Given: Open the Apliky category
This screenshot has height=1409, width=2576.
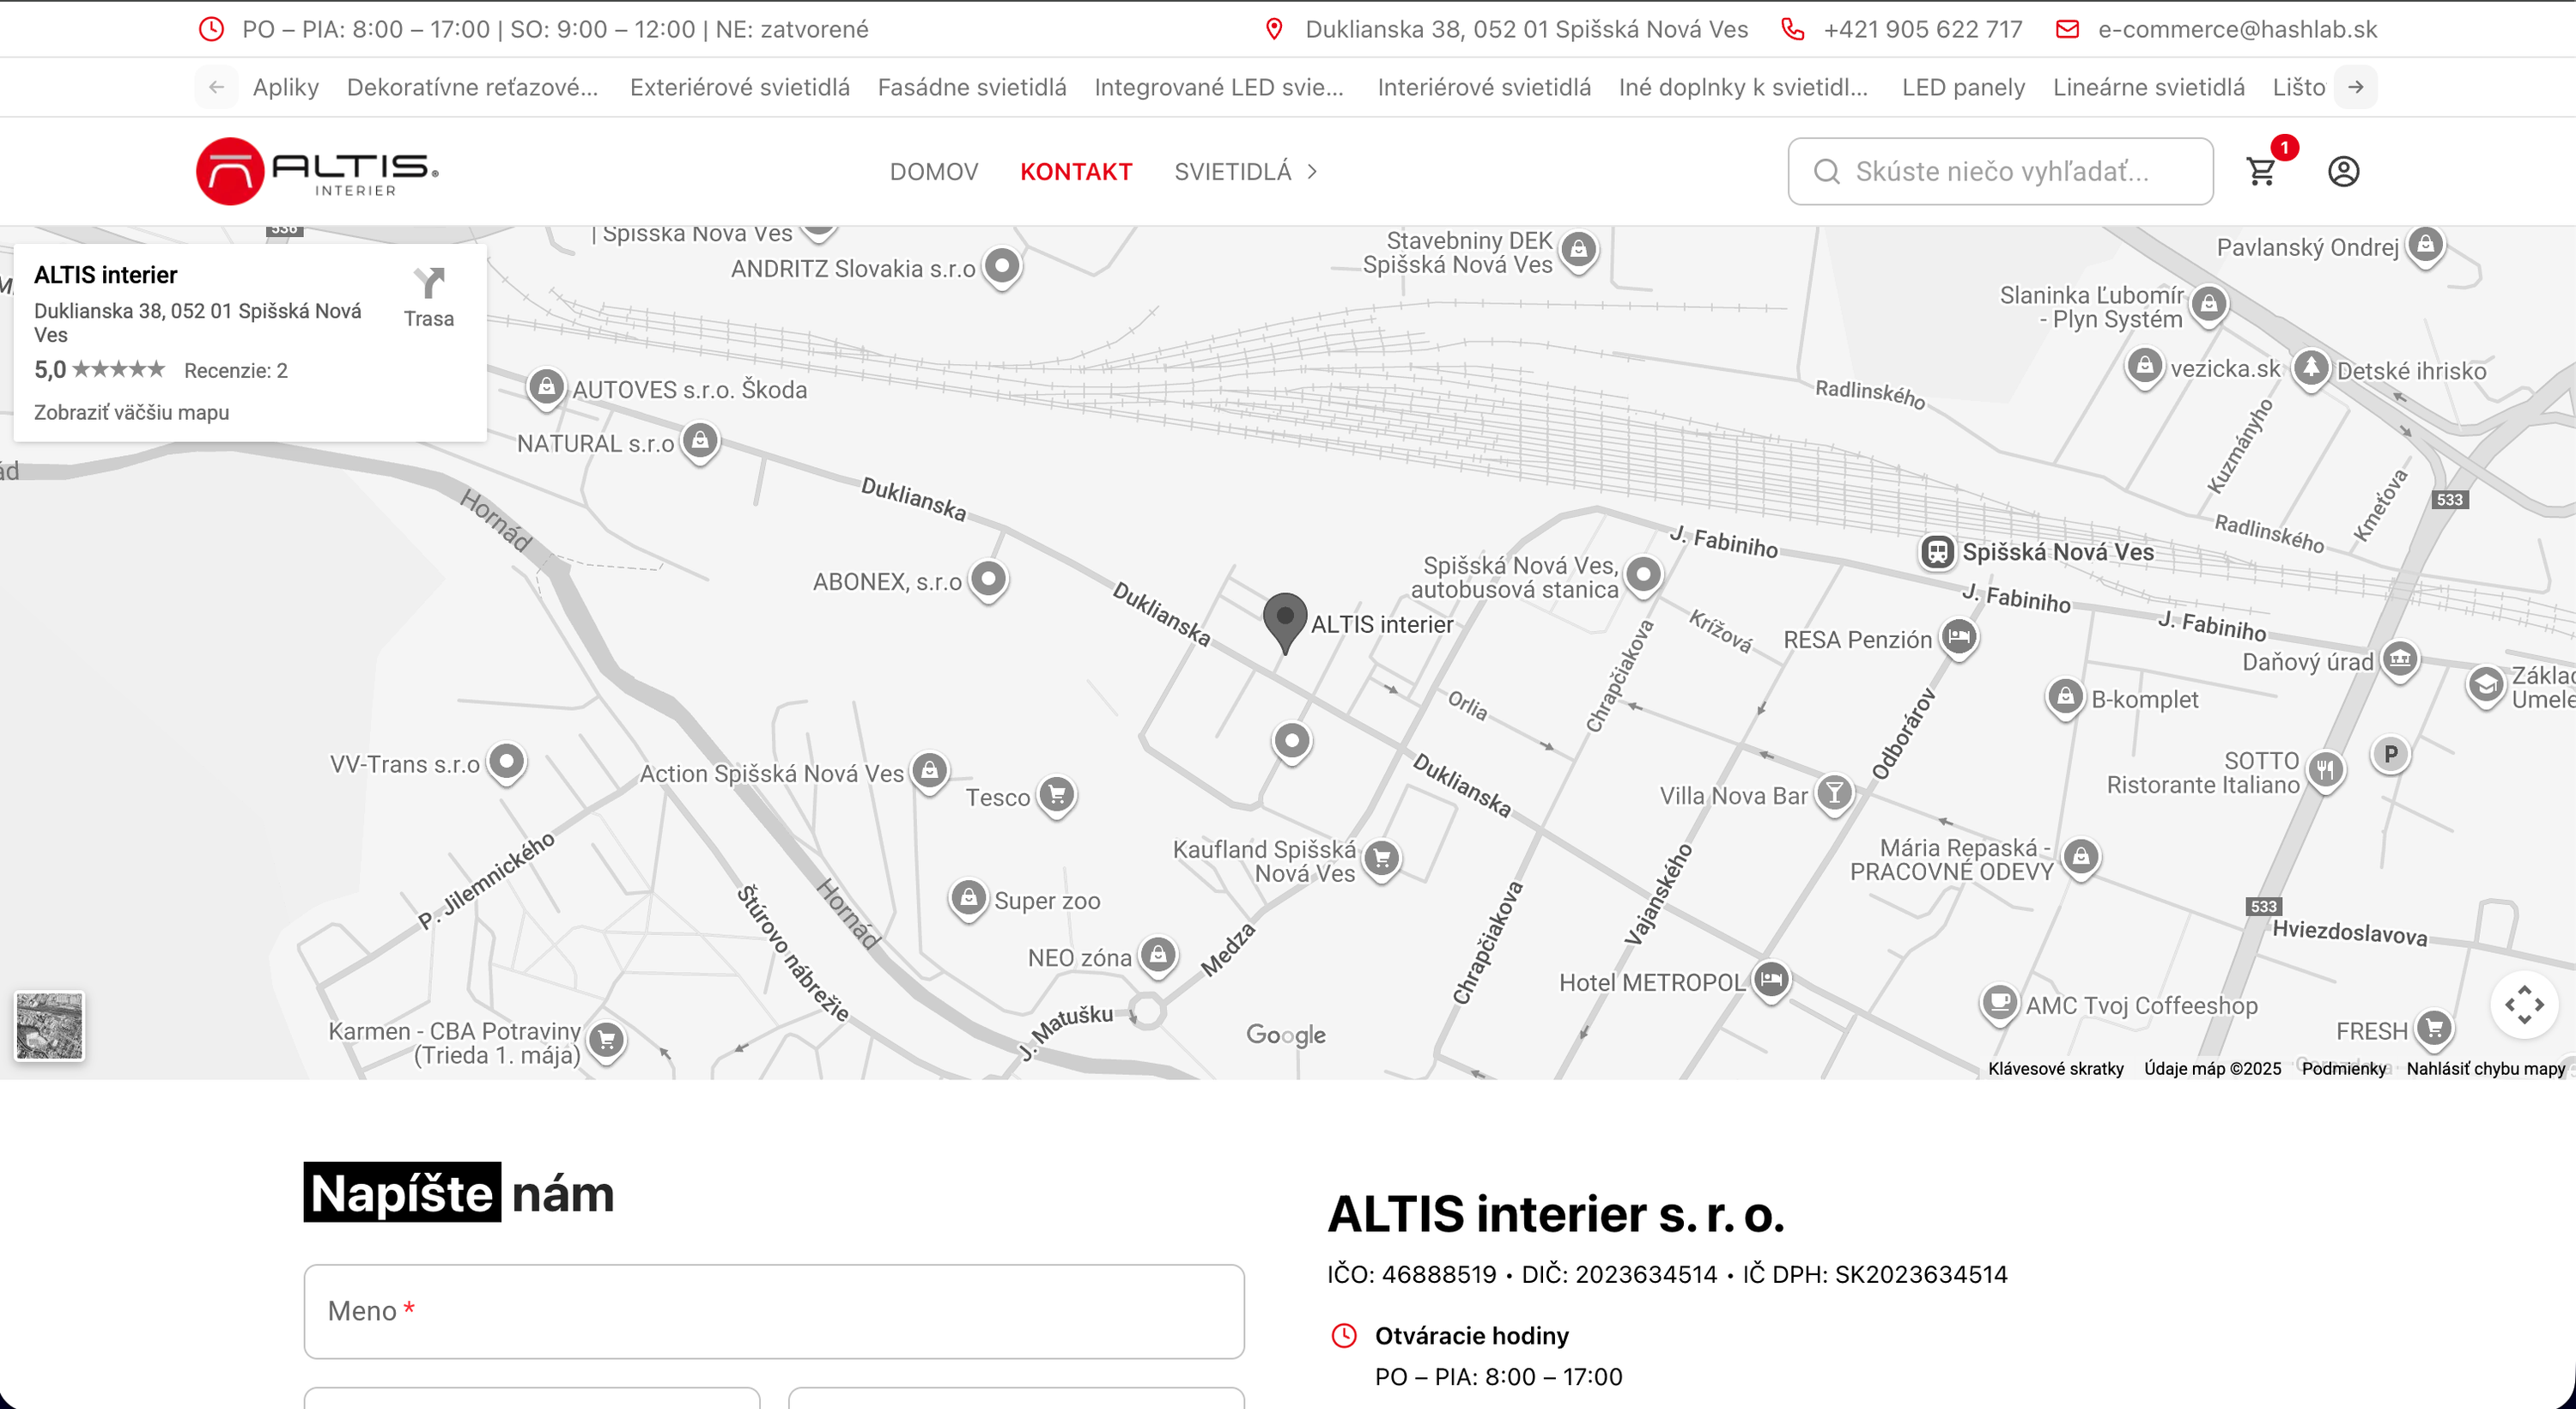Looking at the screenshot, I should (286, 87).
